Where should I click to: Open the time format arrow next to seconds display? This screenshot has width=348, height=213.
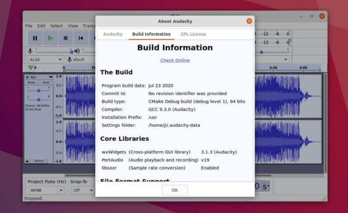pyautogui.click(x=268, y=186)
